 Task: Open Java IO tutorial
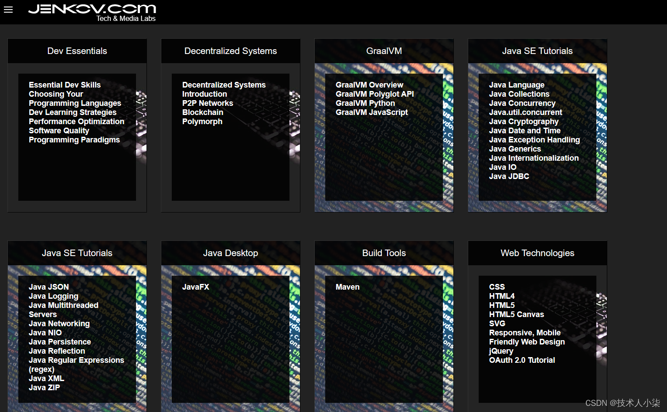point(503,167)
